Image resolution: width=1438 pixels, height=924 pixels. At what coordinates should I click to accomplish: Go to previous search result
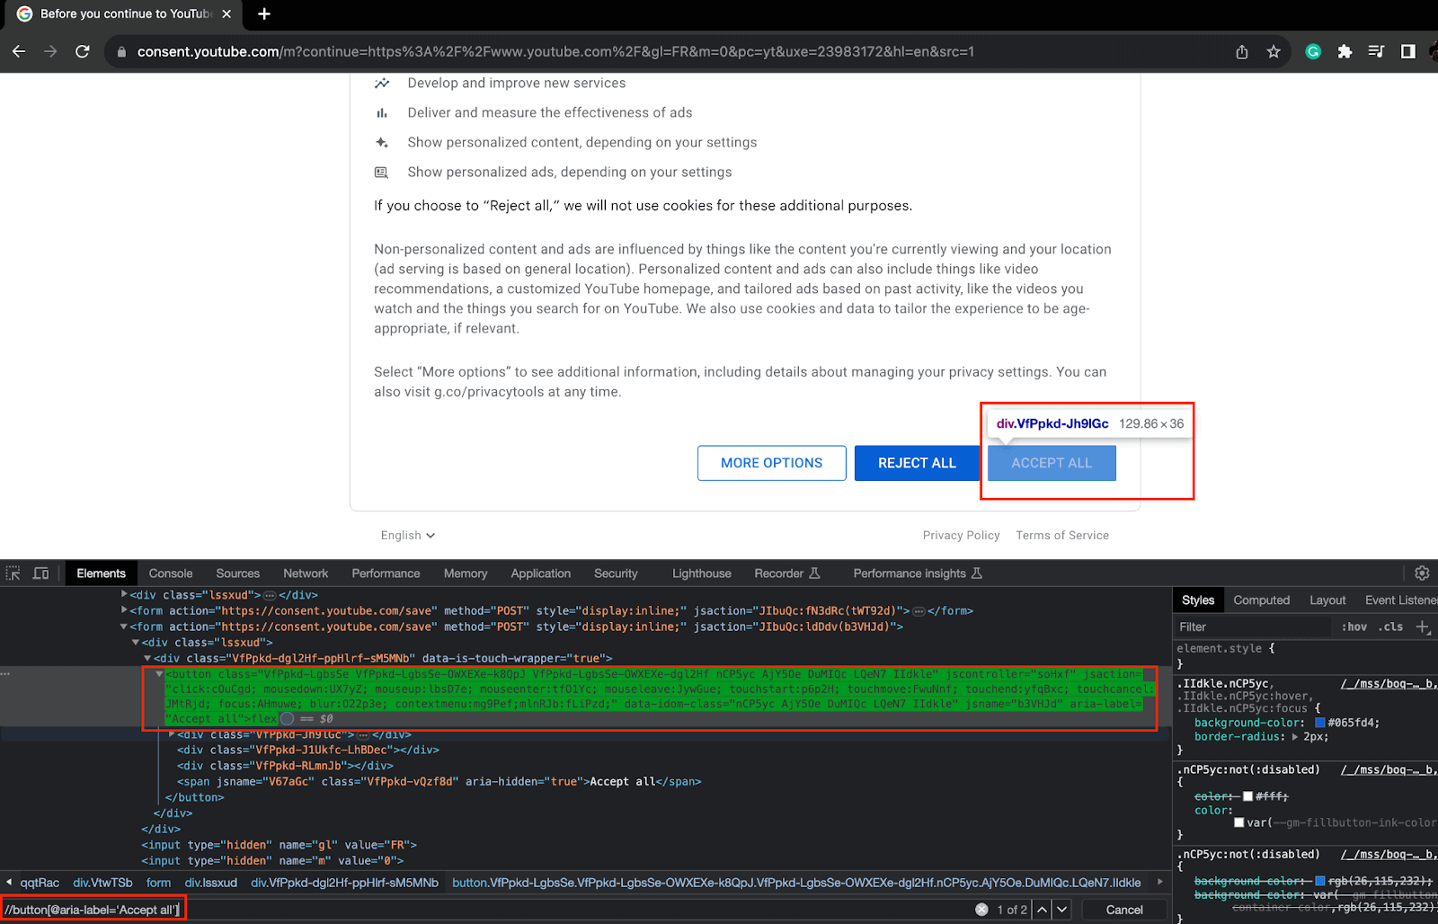(x=1042, y=910)
